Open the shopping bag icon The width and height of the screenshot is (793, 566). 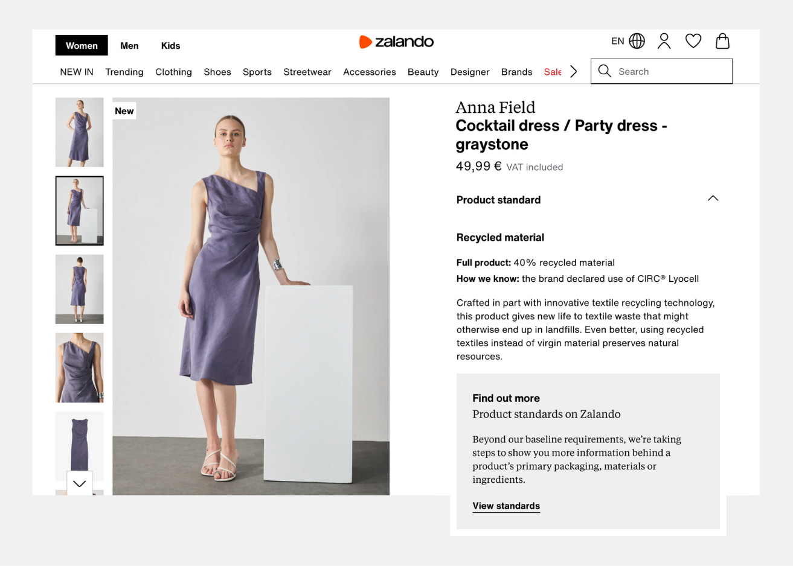pos(722,41)
